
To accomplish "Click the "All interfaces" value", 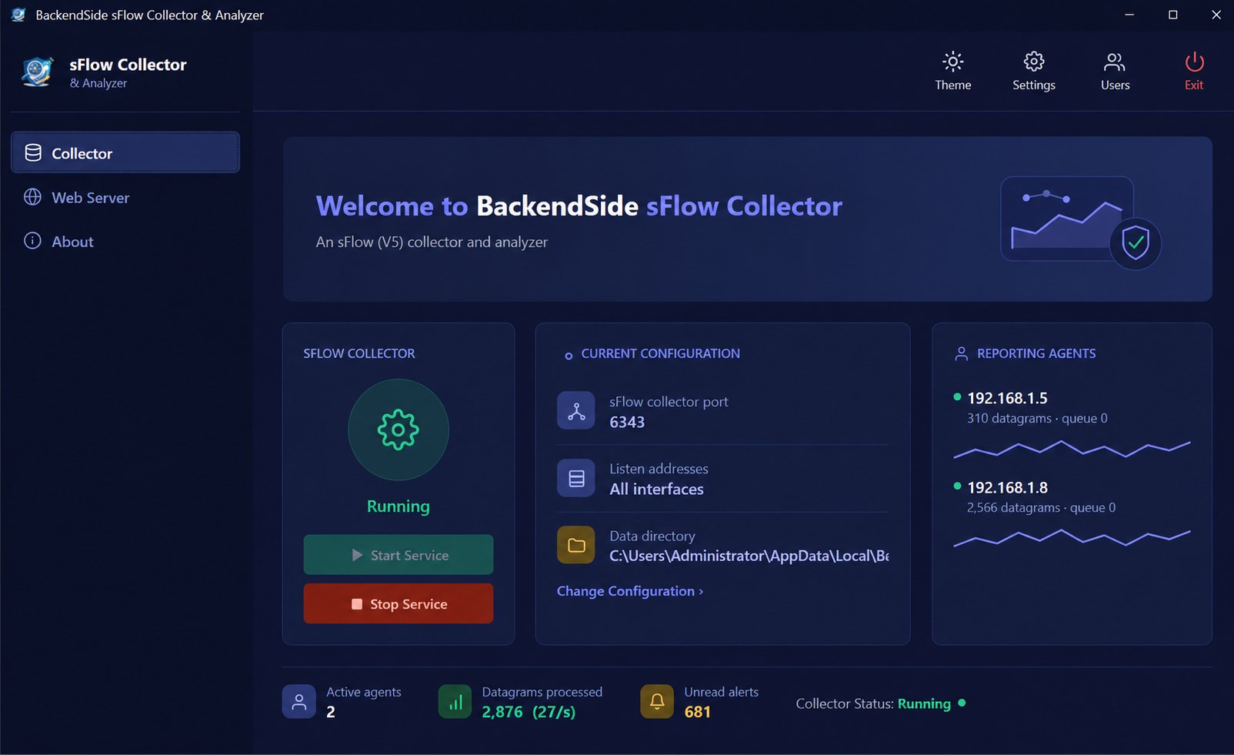I will coord(656,489).
